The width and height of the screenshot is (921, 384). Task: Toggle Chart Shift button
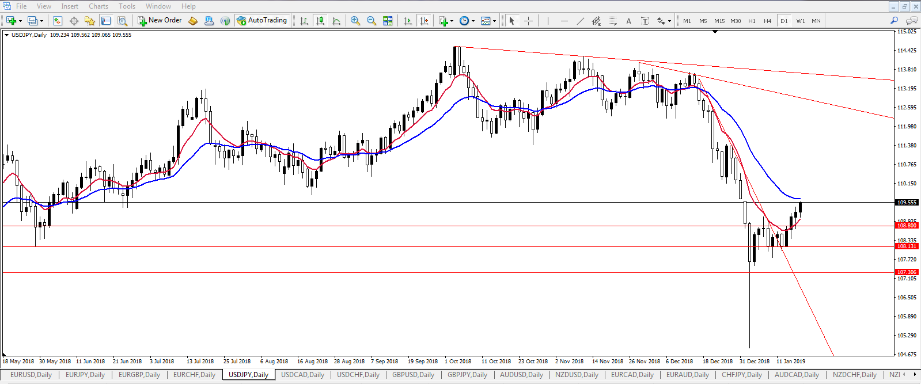point(424,21)
